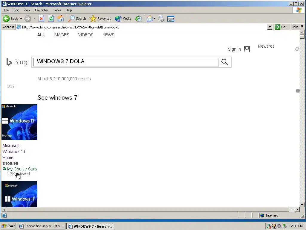Stop page loading with red X icon
Viewport: 306px width, 230px height.
tap(41, 19)
